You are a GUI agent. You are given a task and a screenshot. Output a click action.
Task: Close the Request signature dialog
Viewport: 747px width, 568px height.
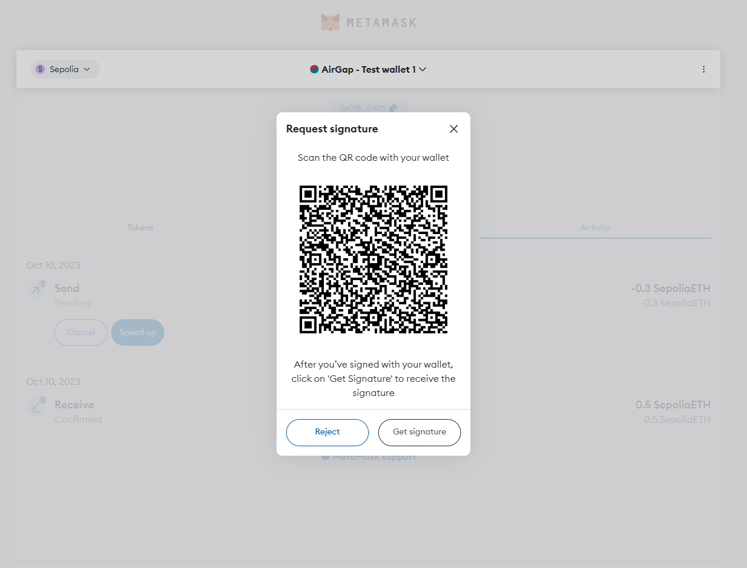coord(454,129)
